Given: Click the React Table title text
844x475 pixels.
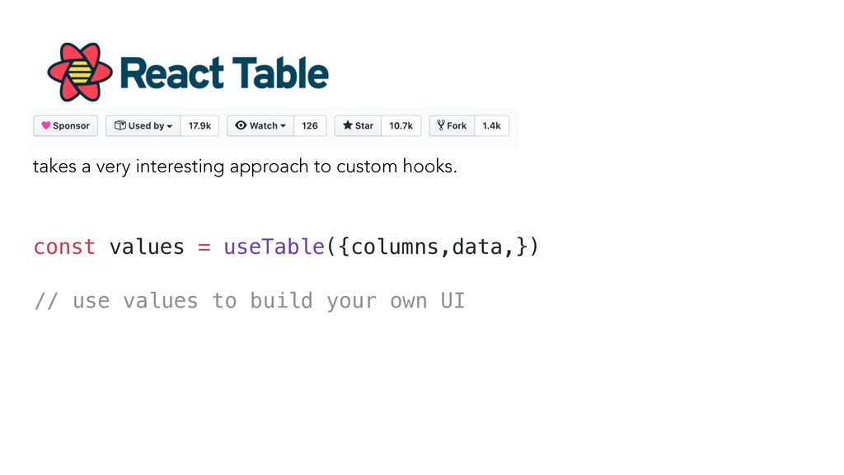Looking at the screenshot, I should coord(224,73).
